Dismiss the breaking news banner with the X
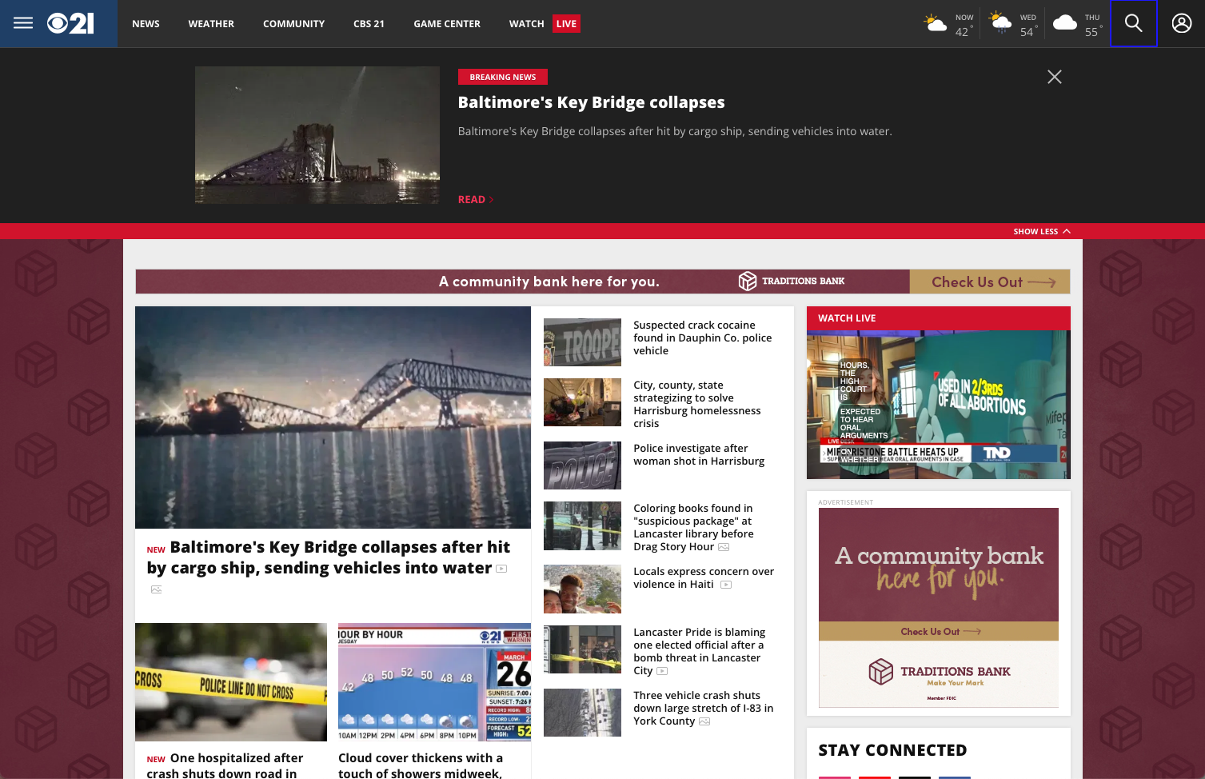This screenshot has height=779, width=1205. coord(1055,77)
